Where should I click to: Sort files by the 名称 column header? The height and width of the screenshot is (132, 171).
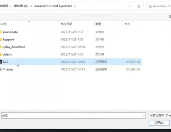pyautogui.click(x=4, y=24)
